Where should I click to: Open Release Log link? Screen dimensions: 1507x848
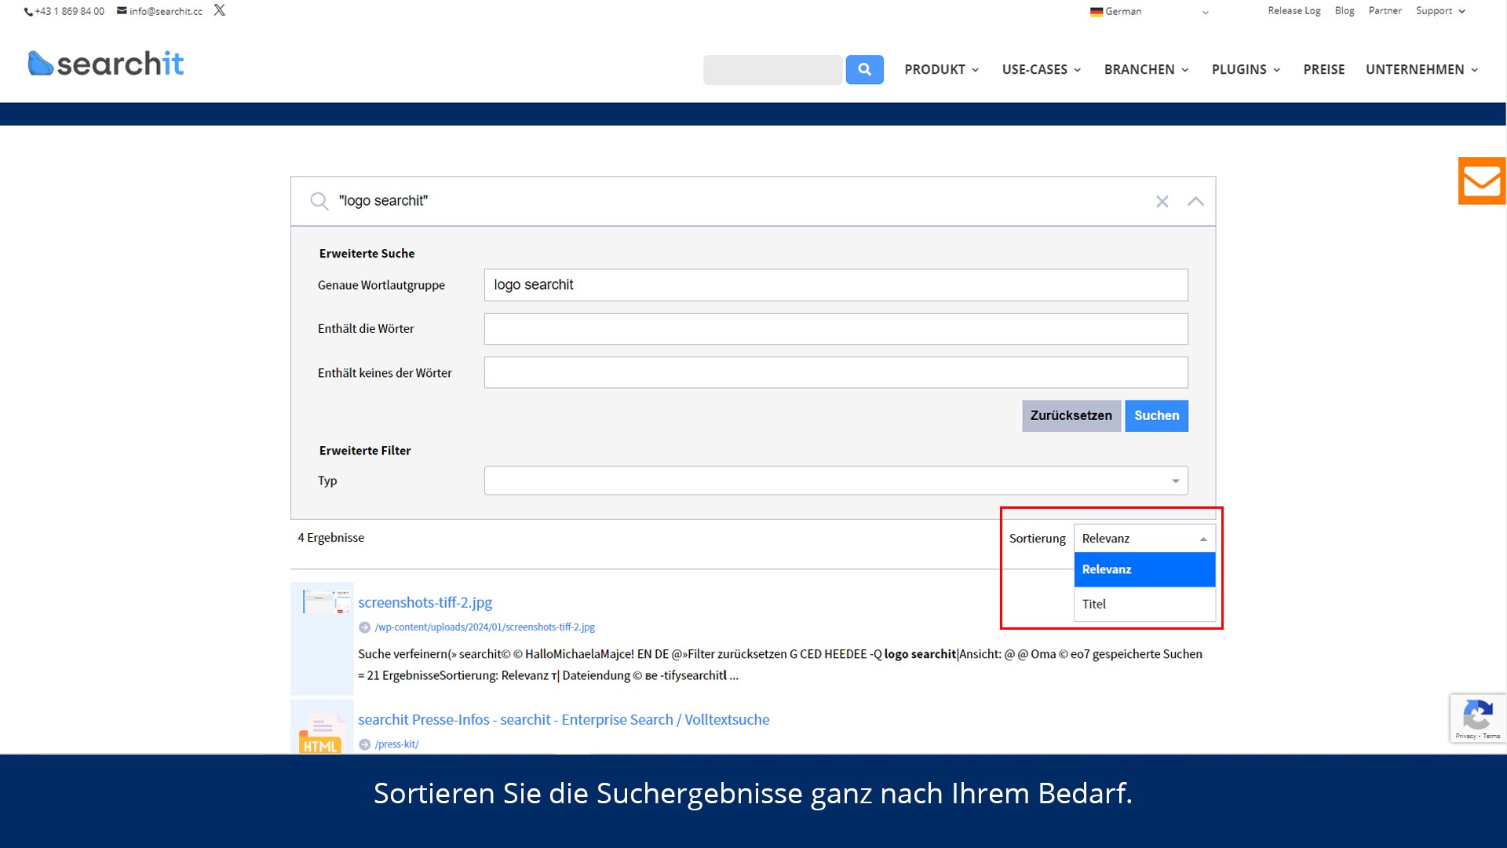point(1294,11)
